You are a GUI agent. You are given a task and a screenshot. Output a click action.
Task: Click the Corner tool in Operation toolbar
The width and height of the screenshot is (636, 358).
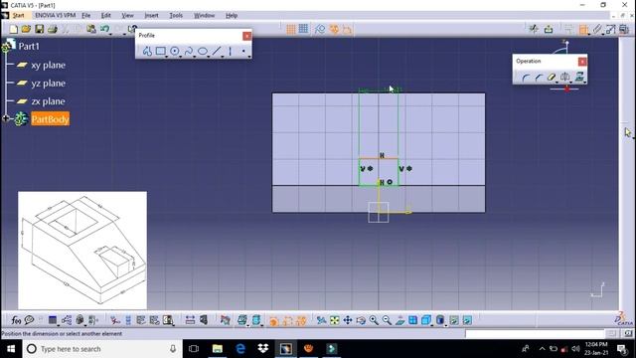click(x=526, y=78)
